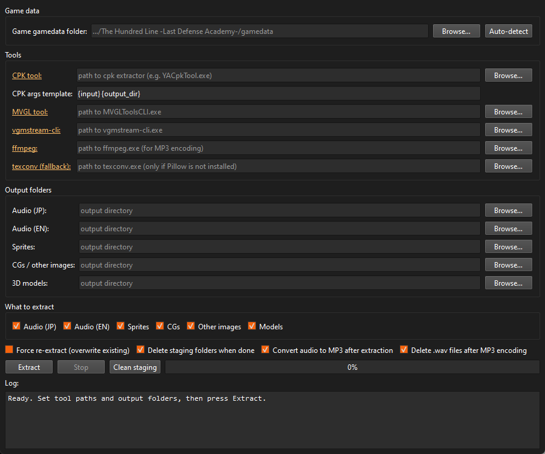Viewport: 545px width, 454px height.
Task: Click inside the Log text area
Action: (272, 420)
